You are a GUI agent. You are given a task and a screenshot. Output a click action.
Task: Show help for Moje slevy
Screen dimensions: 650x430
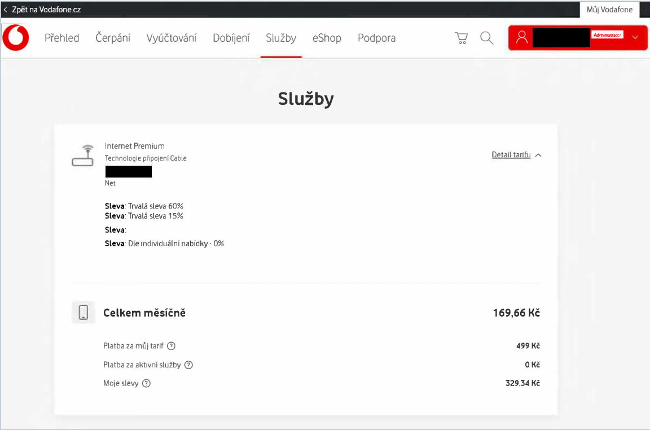146,383
